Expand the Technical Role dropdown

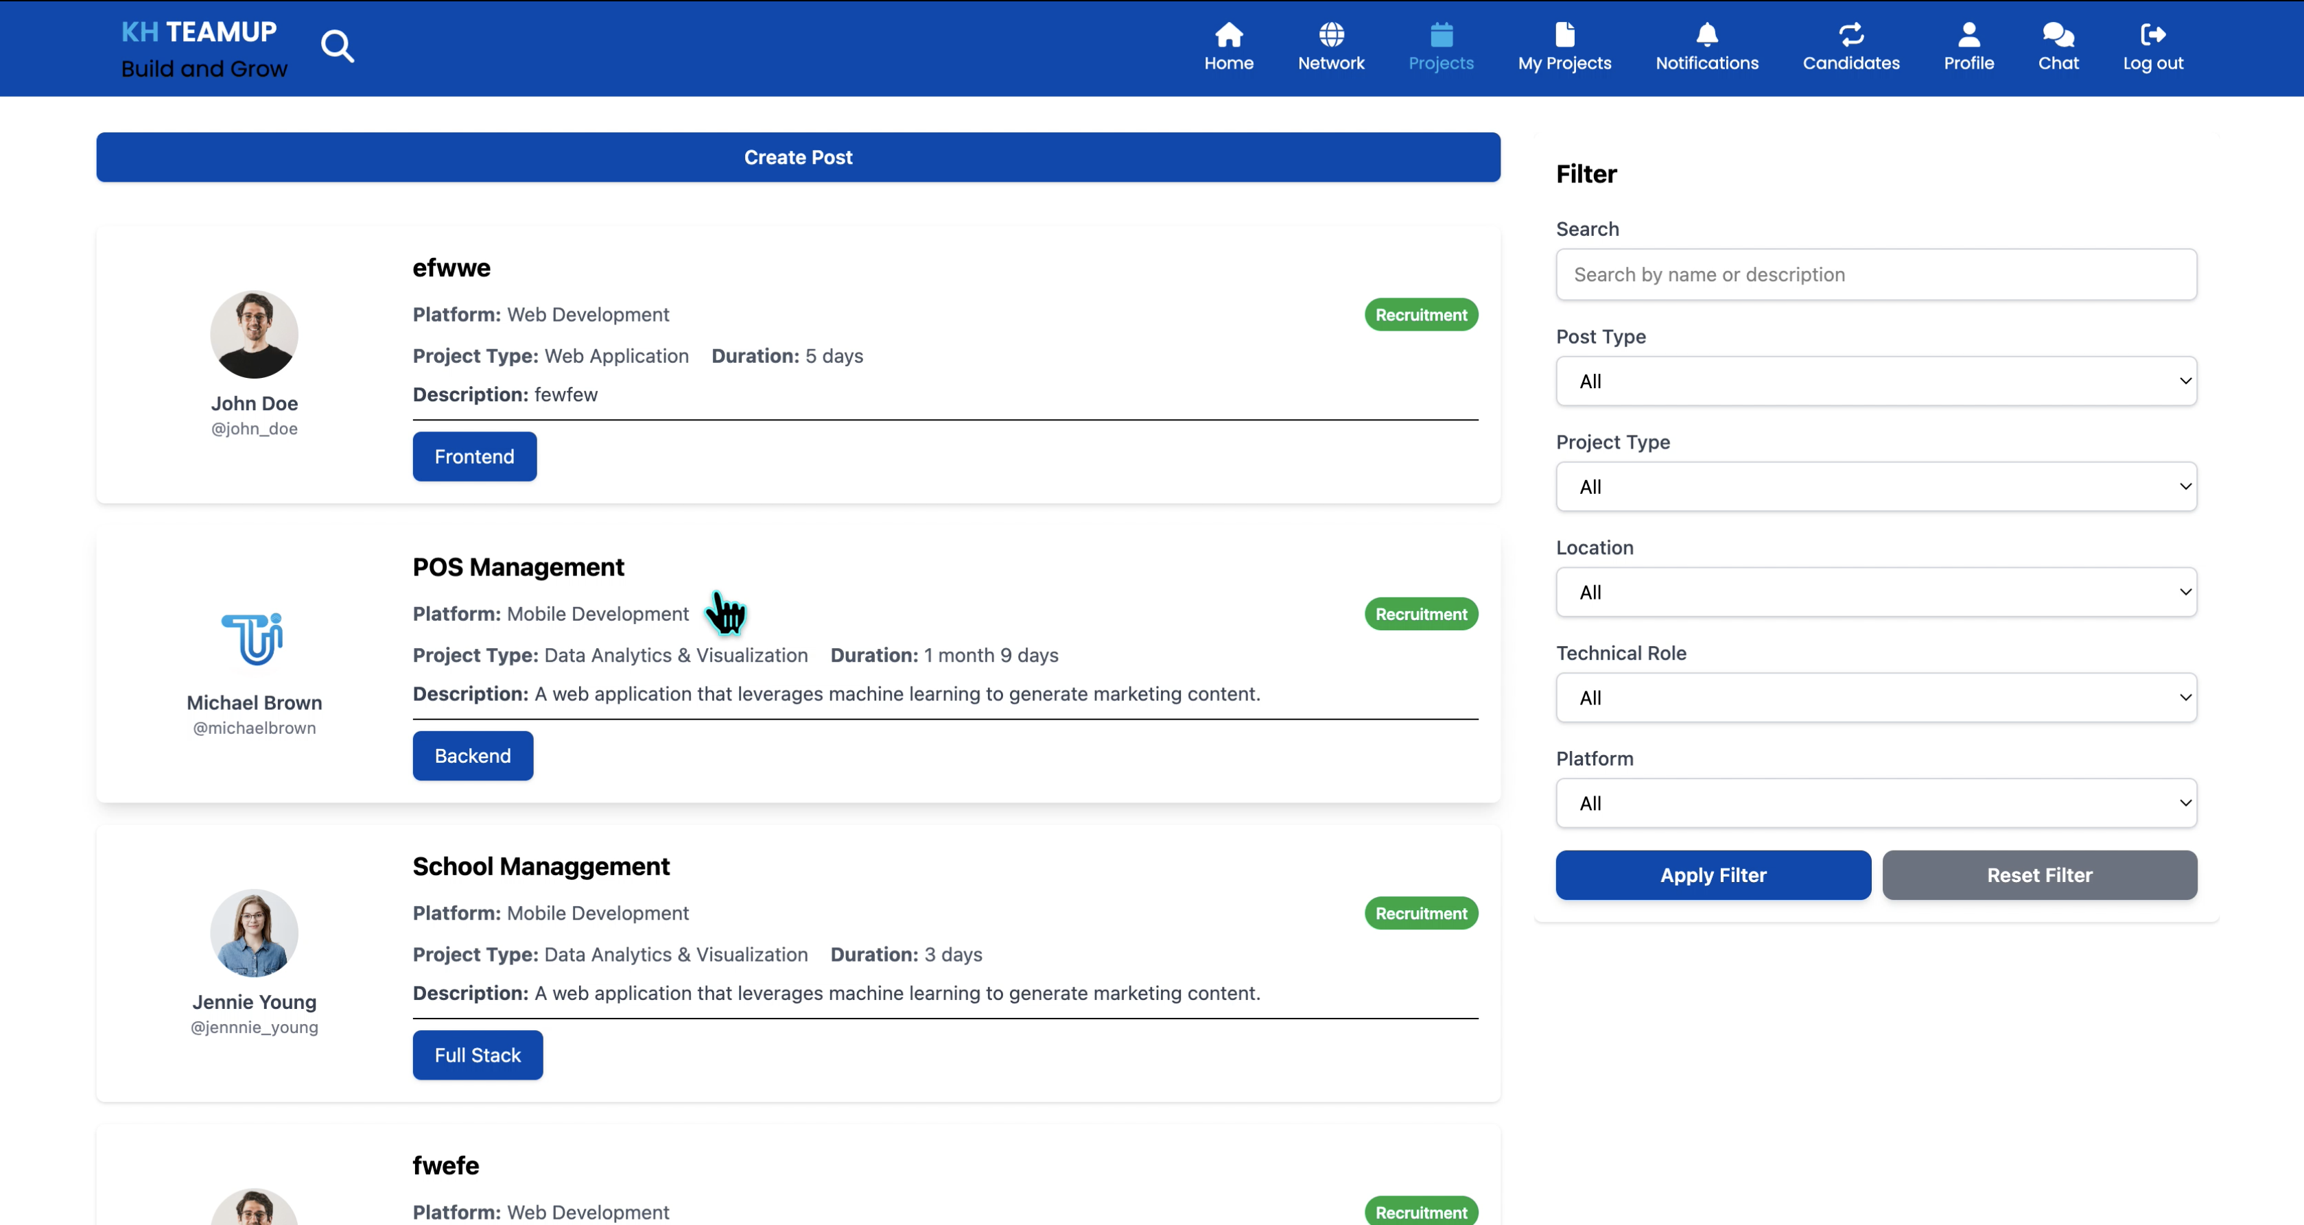pos(1876,698)
